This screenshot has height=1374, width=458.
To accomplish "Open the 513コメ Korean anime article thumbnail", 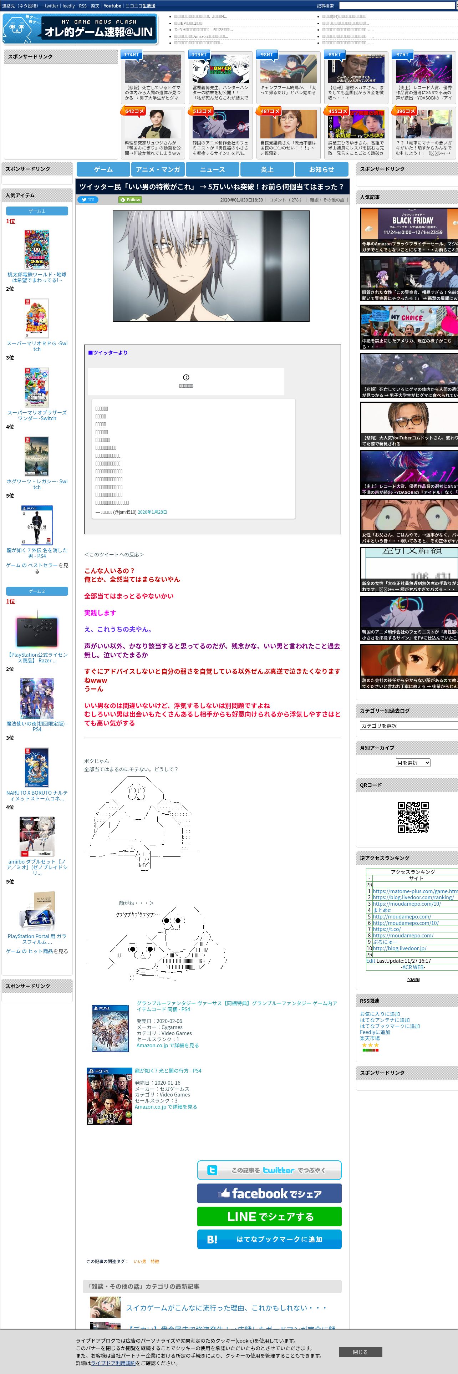I will tap(220, 124).
